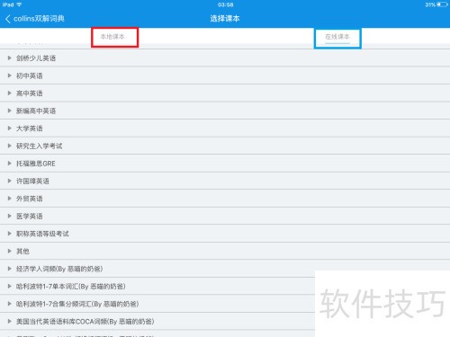Go back to collins双解词典

click(x=35, y=19)
